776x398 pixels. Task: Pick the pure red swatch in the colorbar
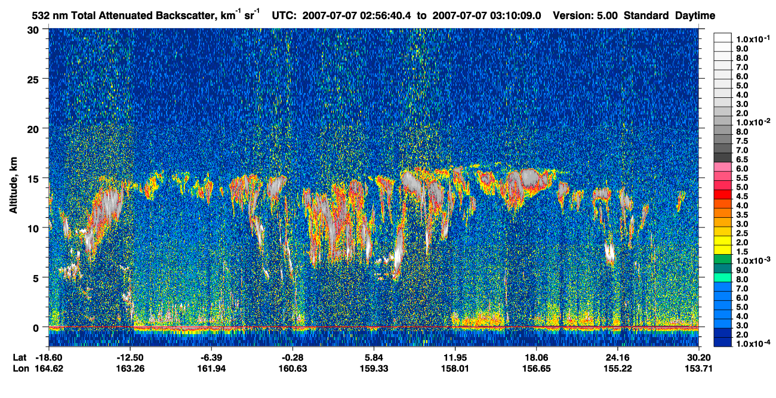723,194
